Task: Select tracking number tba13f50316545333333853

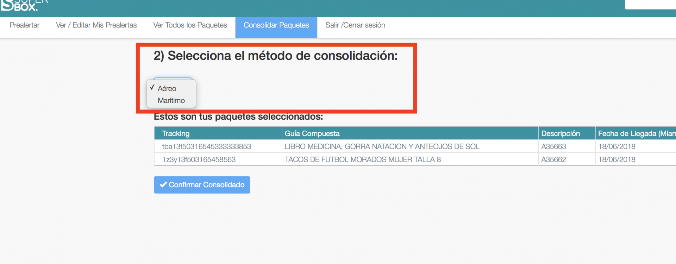Action: click(x=206, y=147)
